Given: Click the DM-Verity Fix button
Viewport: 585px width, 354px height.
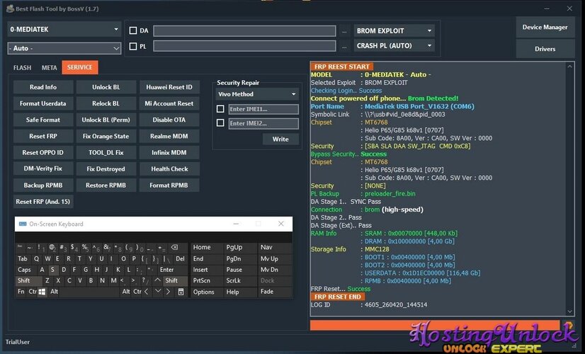Looking at the screenshot, I should pos(43,169).
